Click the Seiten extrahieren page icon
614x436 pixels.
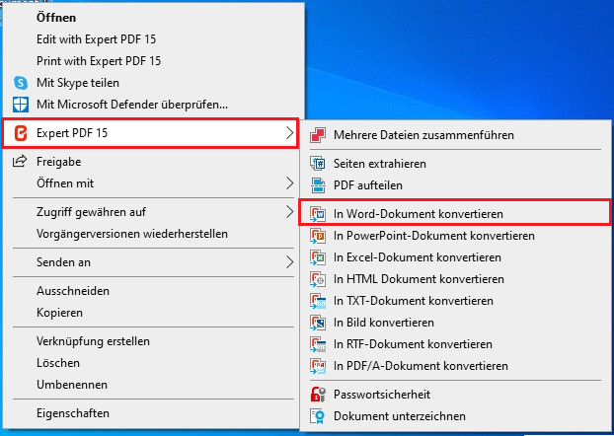318,164
